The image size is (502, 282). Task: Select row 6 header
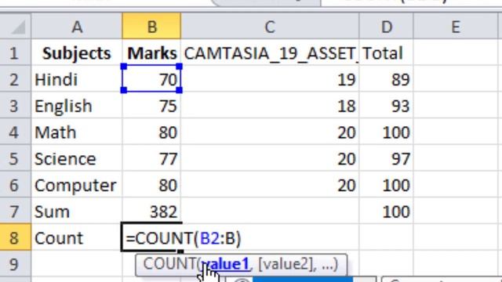(x=16, y=185)
